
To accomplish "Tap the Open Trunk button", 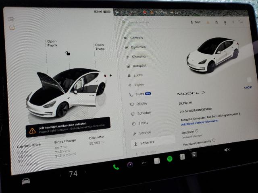I will (100, 47).
